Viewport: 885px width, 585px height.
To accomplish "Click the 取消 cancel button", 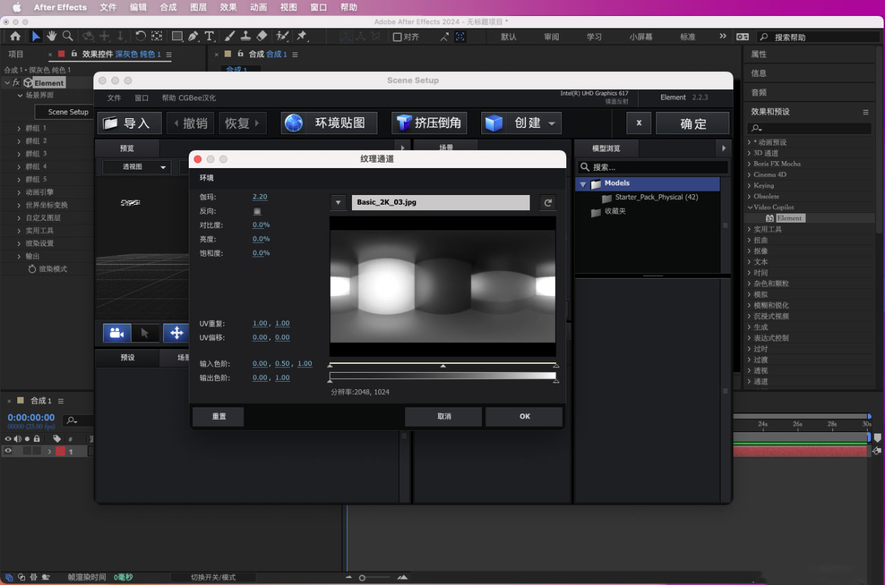I will [444, 416].
